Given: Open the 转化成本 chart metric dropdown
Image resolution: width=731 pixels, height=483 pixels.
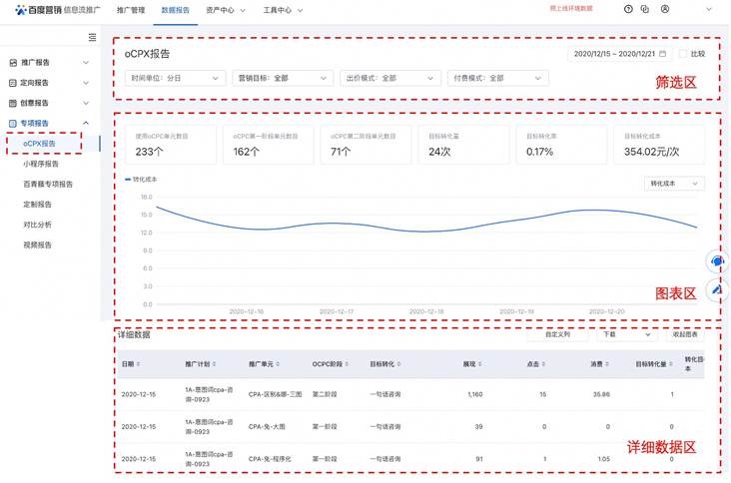Looking at the screenshot, I should coord(676,184).
